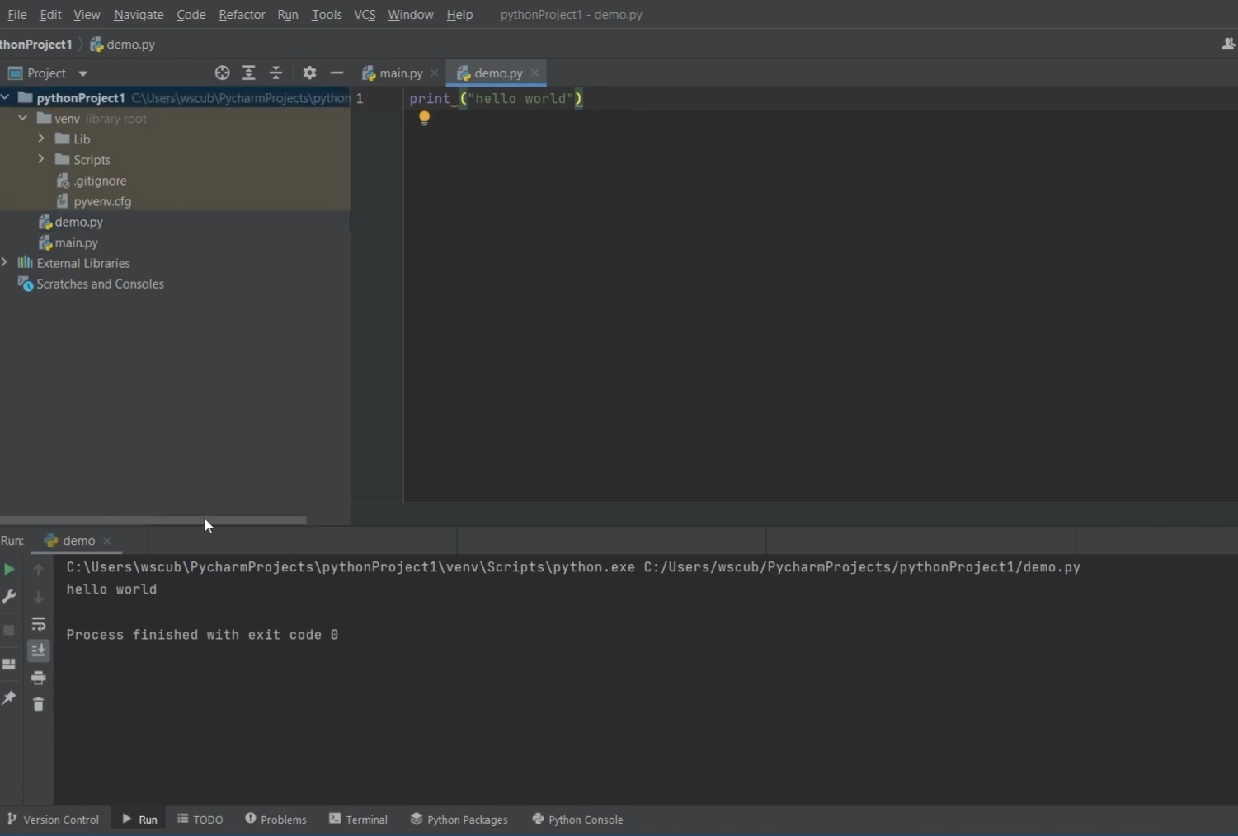Click the down arrow in Run output toolbar
This screenshot has height=836, width=1238.
38,597
